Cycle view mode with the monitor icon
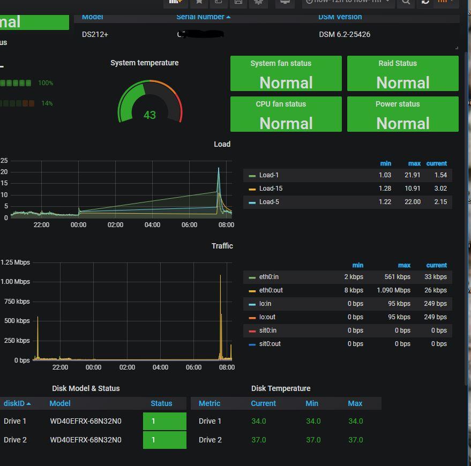 click(285, 2)
